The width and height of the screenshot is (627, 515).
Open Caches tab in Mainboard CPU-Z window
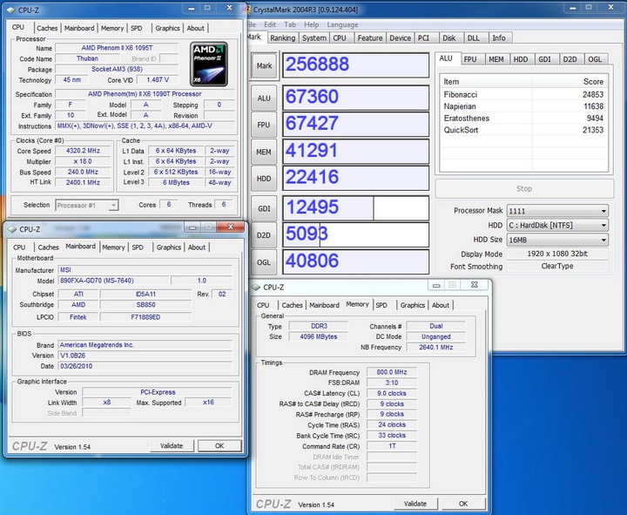[x=49, y=247]
